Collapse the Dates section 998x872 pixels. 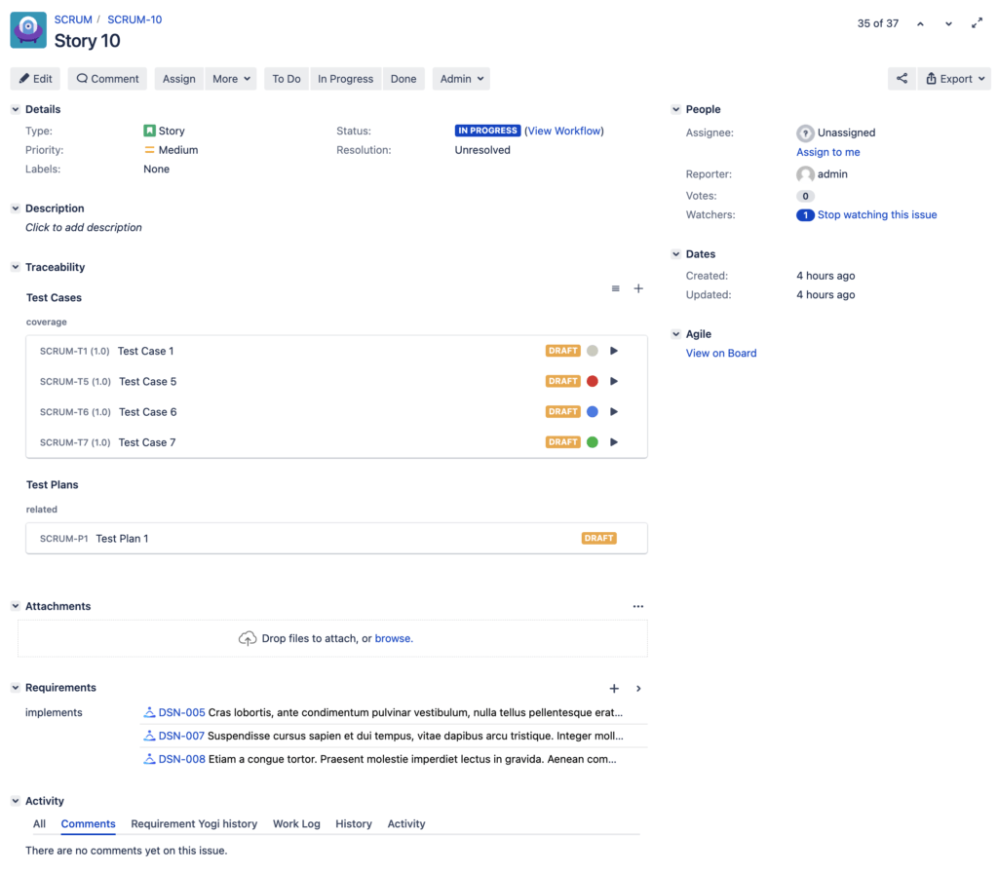pos(676,253)
